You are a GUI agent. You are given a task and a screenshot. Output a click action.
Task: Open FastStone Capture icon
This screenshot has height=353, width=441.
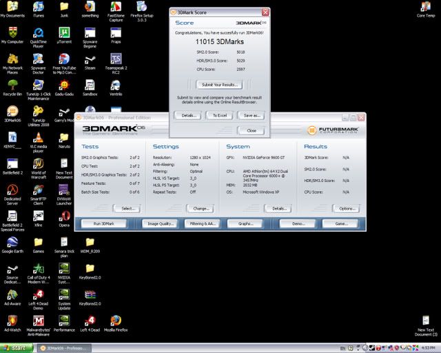[116, 11]
